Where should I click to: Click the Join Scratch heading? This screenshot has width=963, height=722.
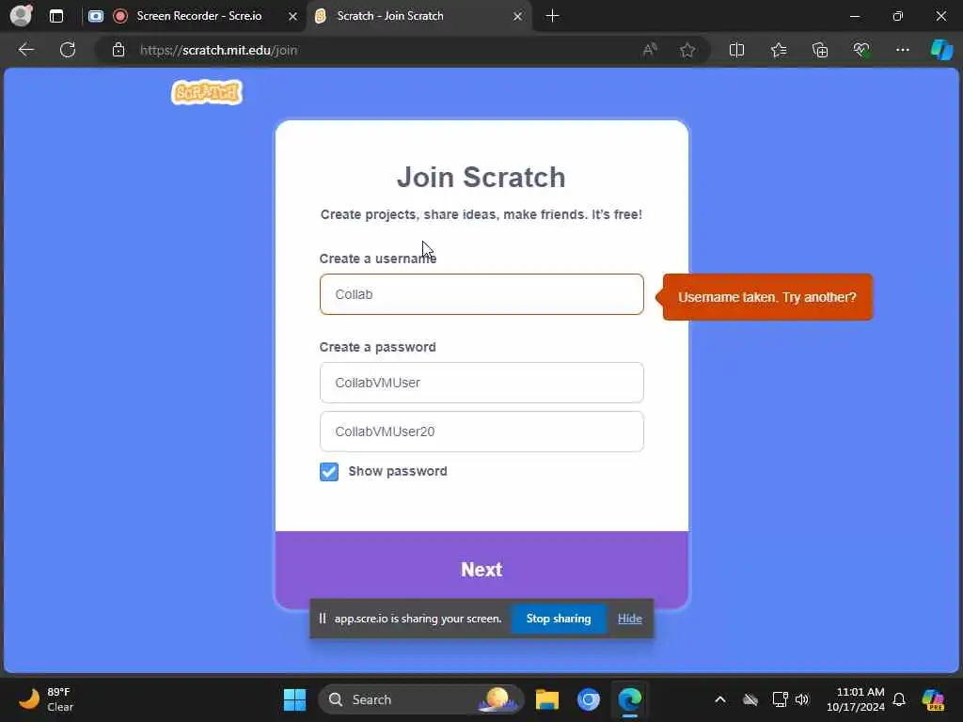click(x=481, y=177)
